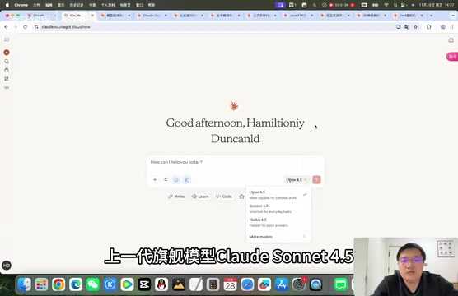Click the How can I help you input

coord(236,162)
